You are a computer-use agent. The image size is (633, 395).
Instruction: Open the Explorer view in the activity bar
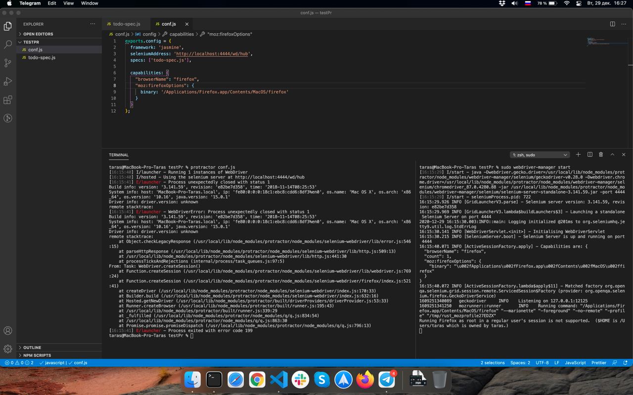point(8,26)
